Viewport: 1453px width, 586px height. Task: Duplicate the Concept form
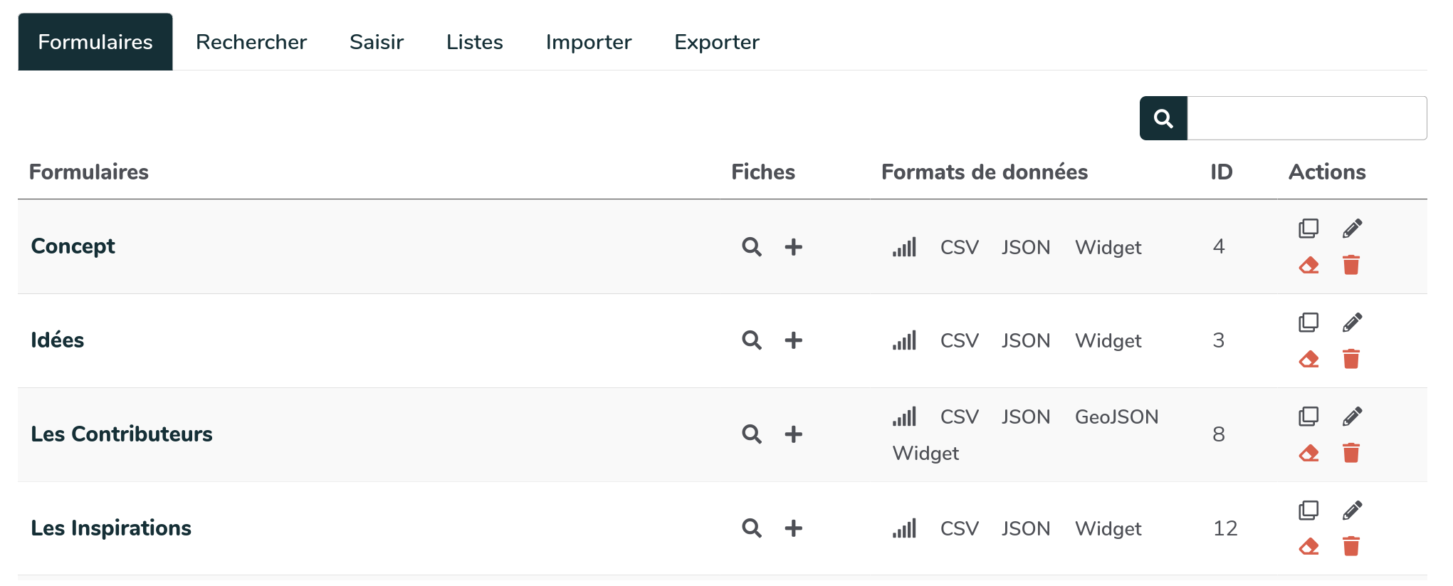(1308, 229)
